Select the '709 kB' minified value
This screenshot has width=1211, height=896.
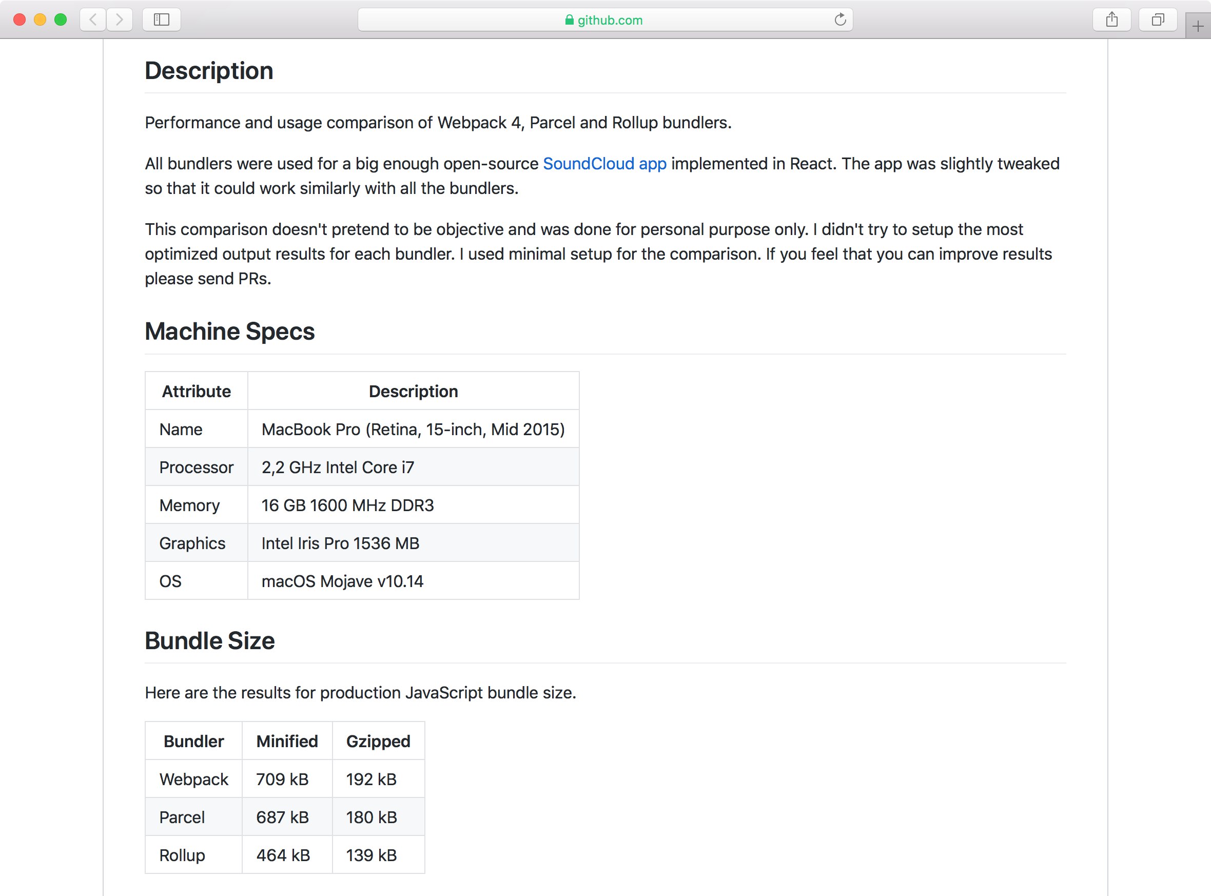287,779
